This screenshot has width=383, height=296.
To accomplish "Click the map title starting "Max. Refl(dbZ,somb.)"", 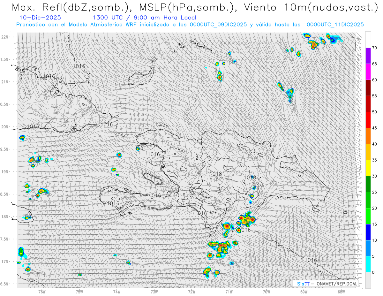I will click(x=195, y=7).
